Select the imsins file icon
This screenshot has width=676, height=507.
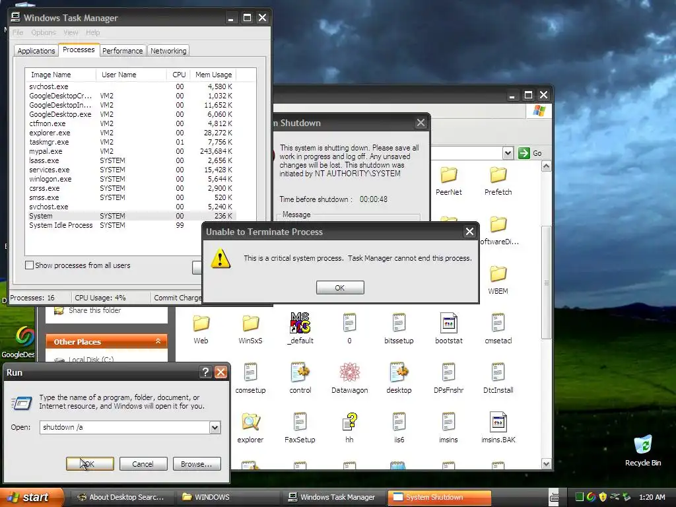[448, 422]
